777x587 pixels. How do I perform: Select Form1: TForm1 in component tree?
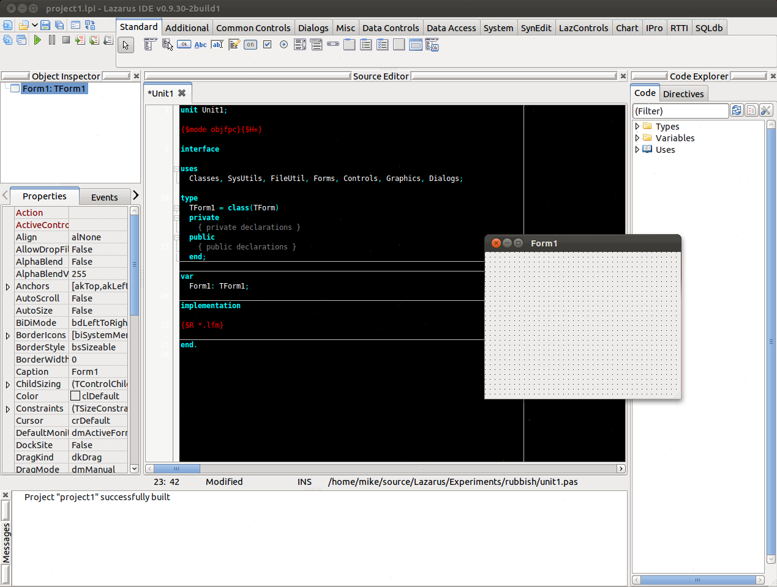point(54,89)
